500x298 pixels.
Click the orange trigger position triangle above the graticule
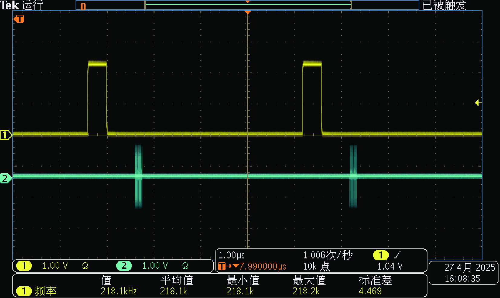(248, 12)
